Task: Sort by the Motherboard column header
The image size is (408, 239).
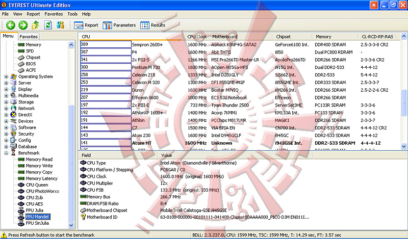Action: coord(241,37)
